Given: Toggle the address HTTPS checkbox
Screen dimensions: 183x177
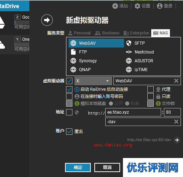Looking at the screenshot, I should [69, 112].
